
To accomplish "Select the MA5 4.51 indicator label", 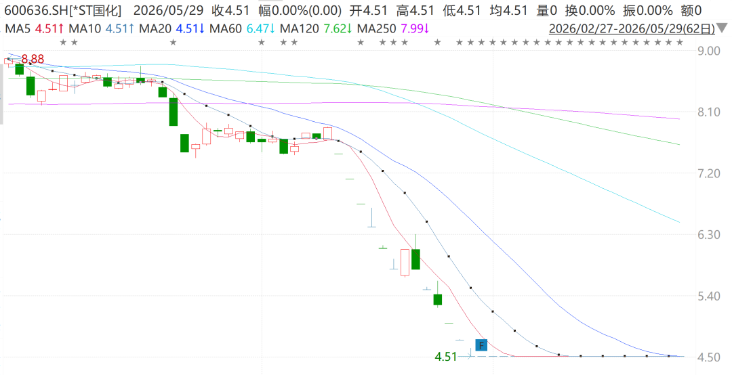I will point(34,29).
